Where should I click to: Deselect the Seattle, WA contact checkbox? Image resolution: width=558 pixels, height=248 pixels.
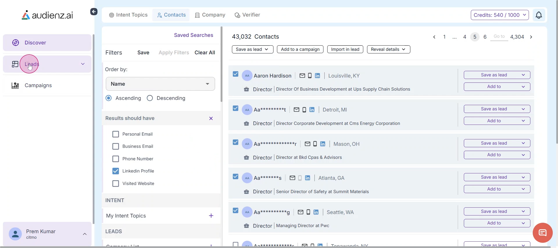[235, 211]
